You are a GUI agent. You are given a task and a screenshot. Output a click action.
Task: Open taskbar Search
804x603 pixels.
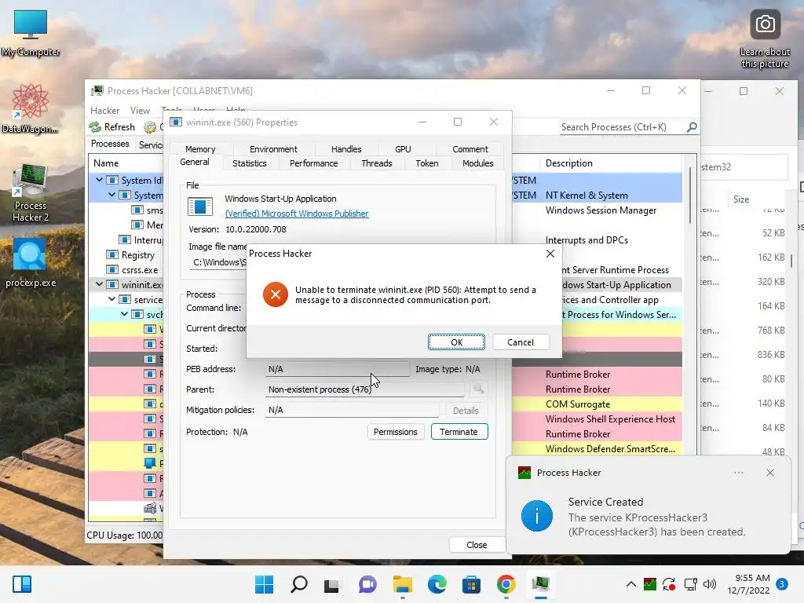[x=299, y=584]
